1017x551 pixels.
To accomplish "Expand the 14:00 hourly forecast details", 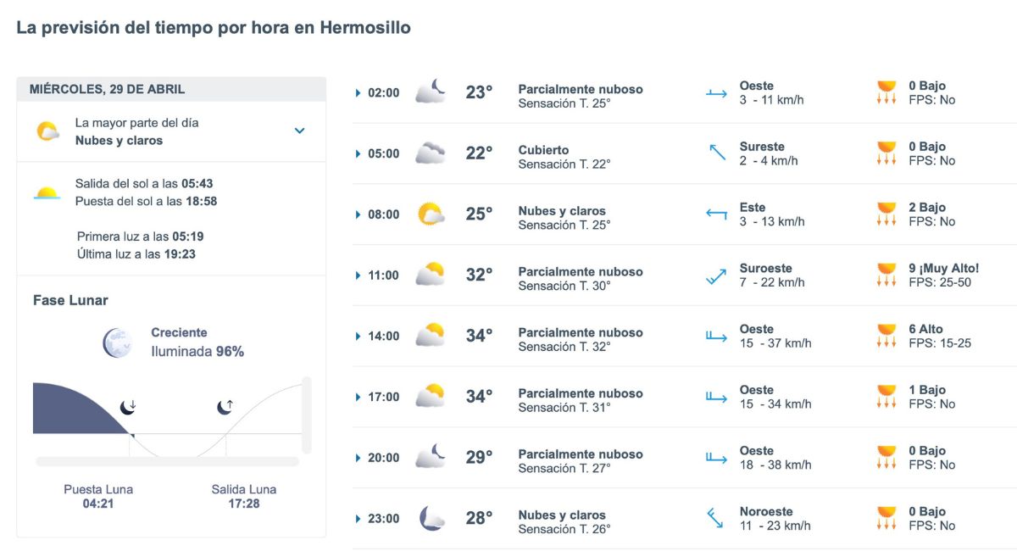I will (357, 337).
